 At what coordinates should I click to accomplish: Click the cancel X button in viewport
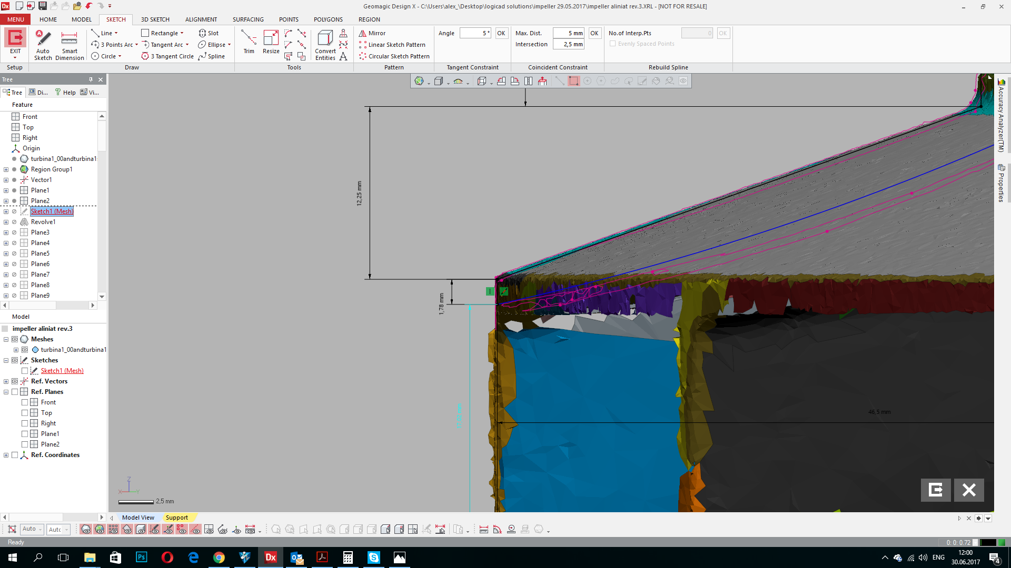pos(969,490)
